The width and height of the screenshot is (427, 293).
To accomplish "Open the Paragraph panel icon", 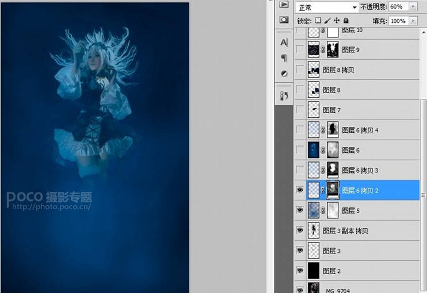I will 284,58.
